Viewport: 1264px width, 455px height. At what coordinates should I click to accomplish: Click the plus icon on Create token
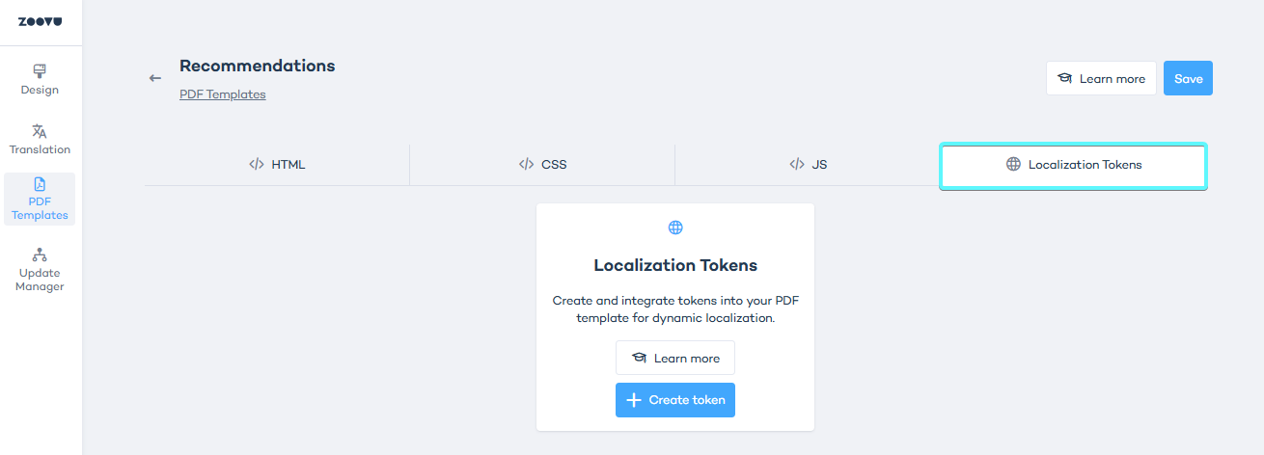(634, 400)
